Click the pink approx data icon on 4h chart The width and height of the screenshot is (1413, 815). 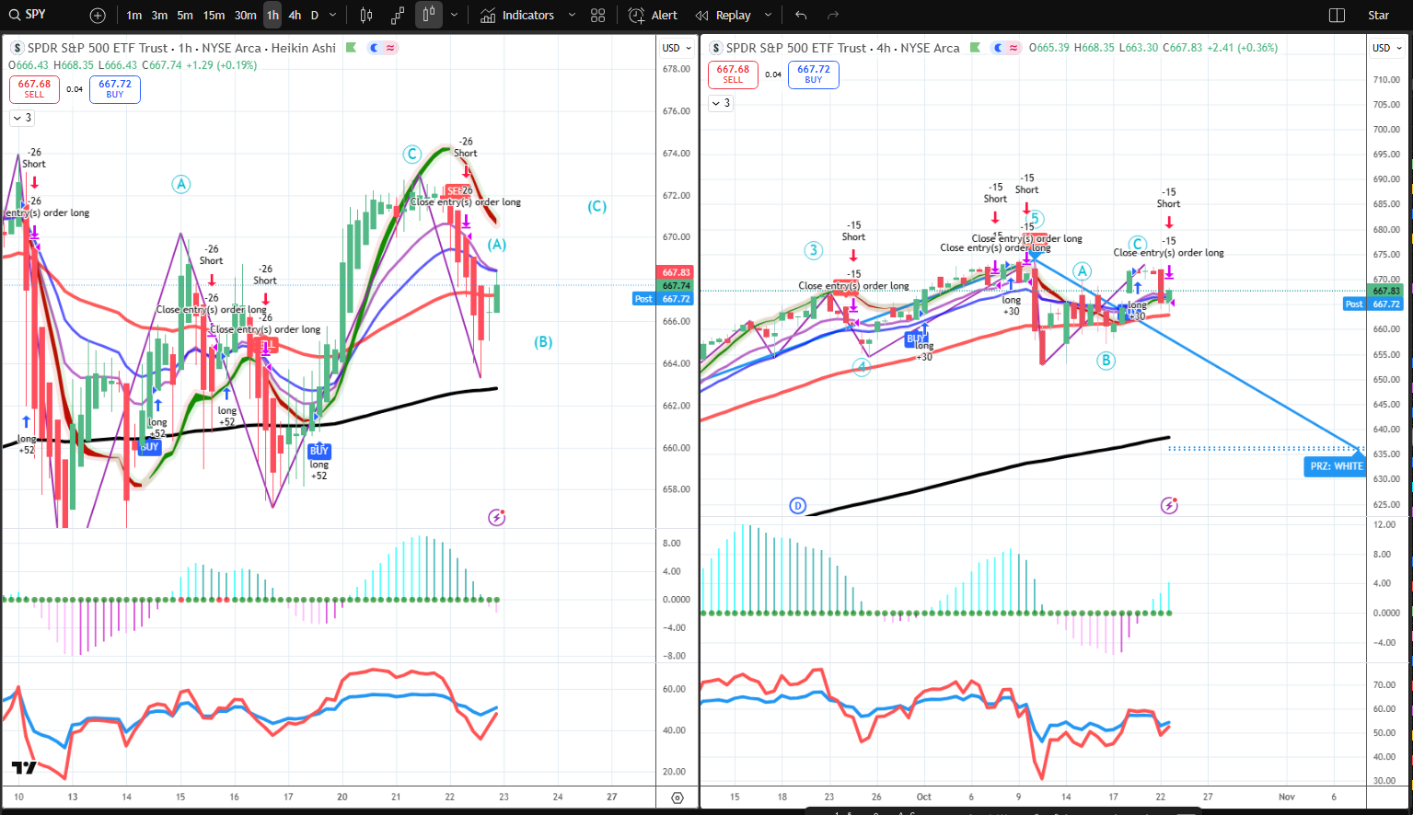(1013, 48)
